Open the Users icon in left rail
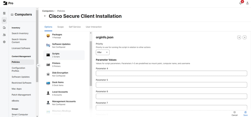The height and width of the screenshot is (117, 251). [4, 35]
